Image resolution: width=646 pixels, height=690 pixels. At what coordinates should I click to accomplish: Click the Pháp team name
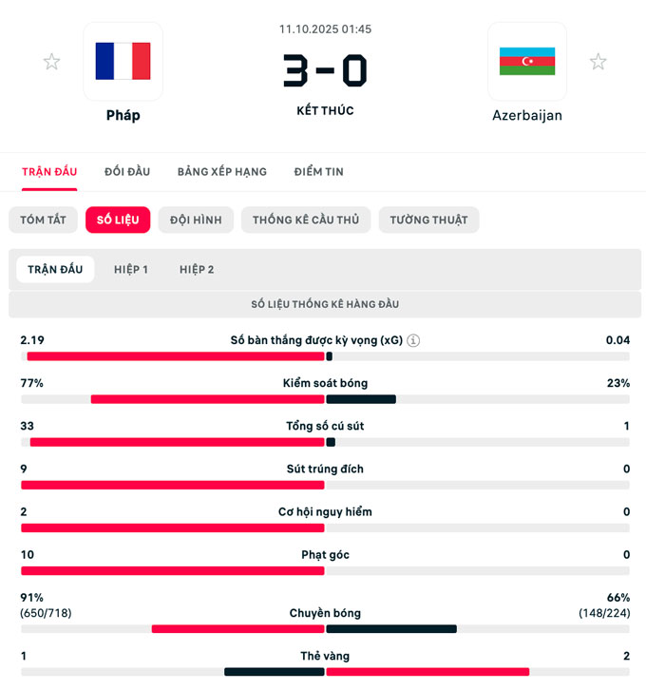(x=123, y=115)
